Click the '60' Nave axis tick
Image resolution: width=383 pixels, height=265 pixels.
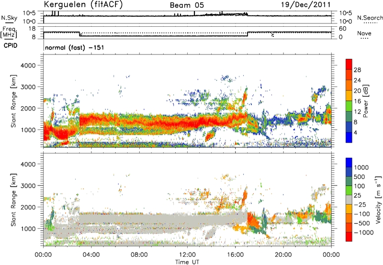(x=342, y=29)
